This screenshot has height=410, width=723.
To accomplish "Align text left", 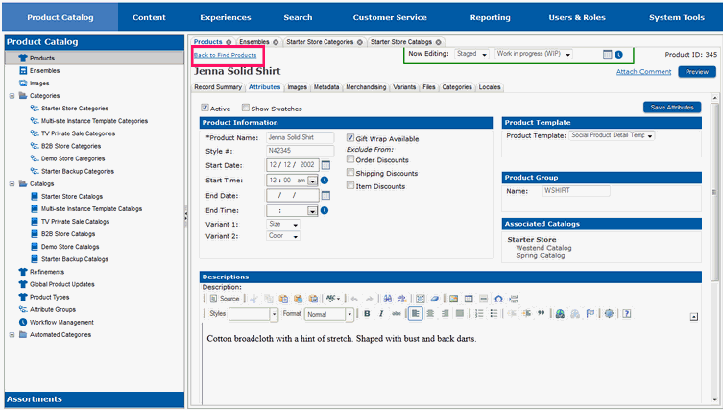I will coord(415,314).
